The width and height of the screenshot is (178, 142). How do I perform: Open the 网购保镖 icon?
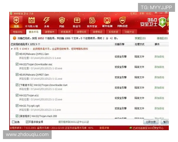[x=122, y=22]
